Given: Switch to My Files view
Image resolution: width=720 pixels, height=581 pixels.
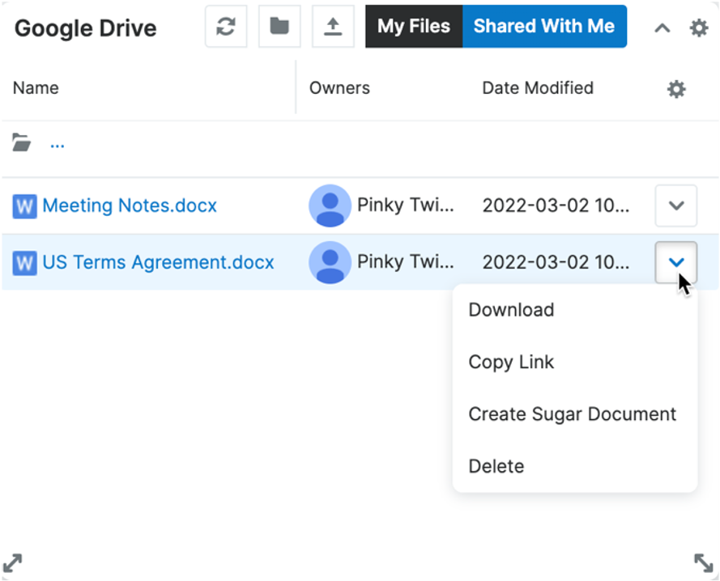Looking at the screenshot, I should pos(413,26).
